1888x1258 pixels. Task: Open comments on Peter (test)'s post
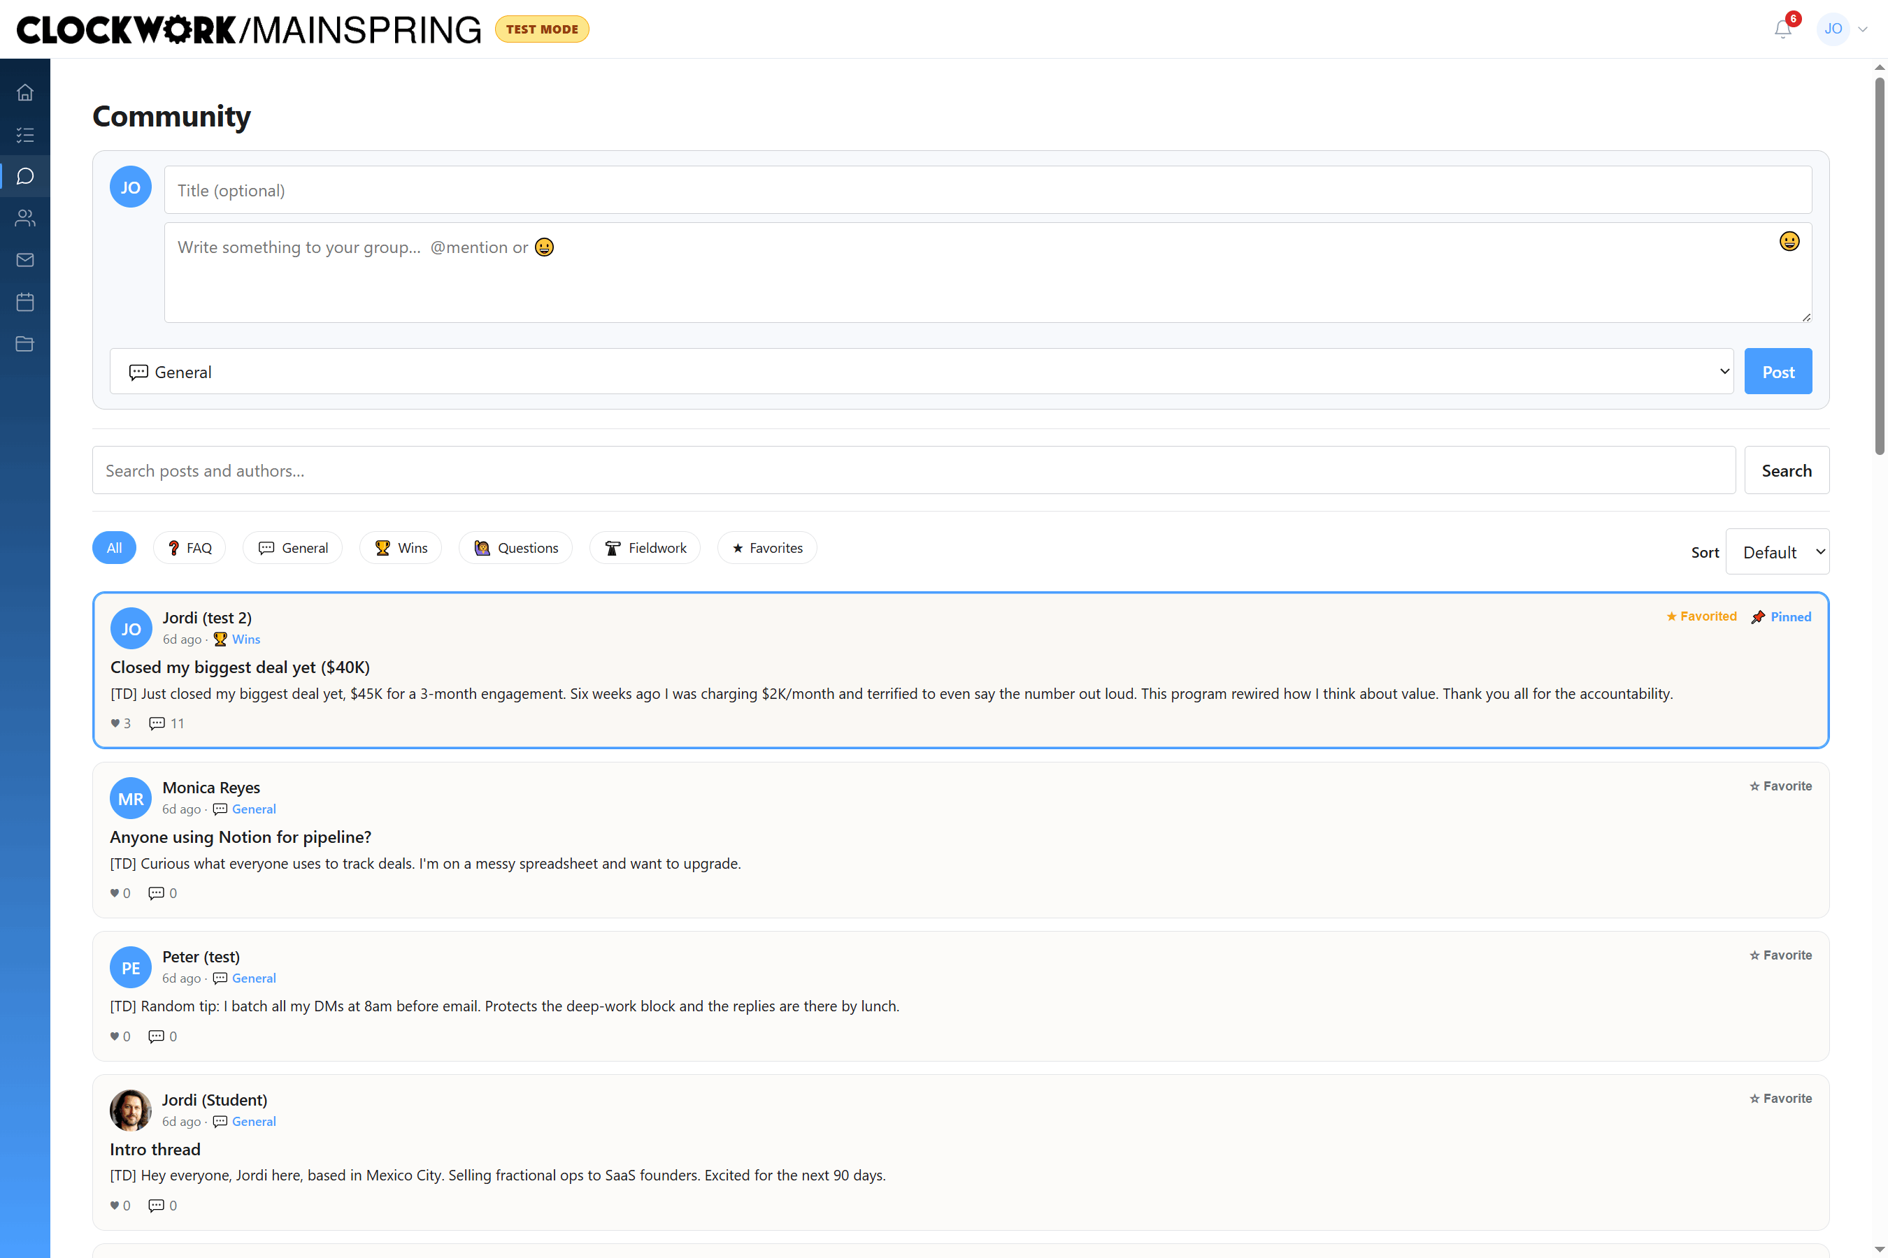[x=163, y=1036]
